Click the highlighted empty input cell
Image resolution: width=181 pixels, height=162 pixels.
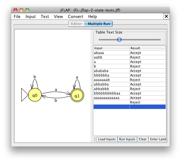(112, 107)
